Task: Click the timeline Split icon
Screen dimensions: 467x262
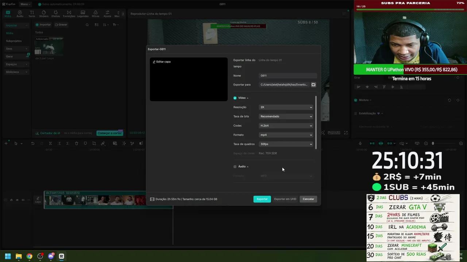Action: [x=50, y=143]
